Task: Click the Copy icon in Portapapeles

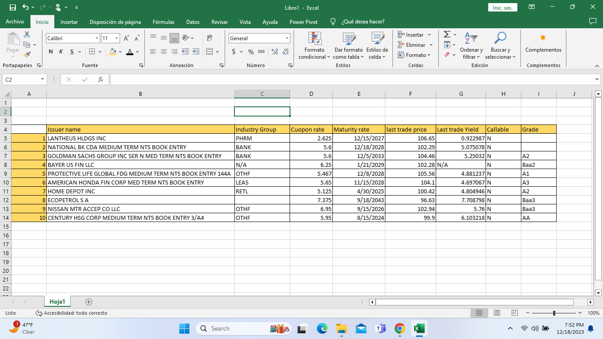Action: [x=27, y=45]
